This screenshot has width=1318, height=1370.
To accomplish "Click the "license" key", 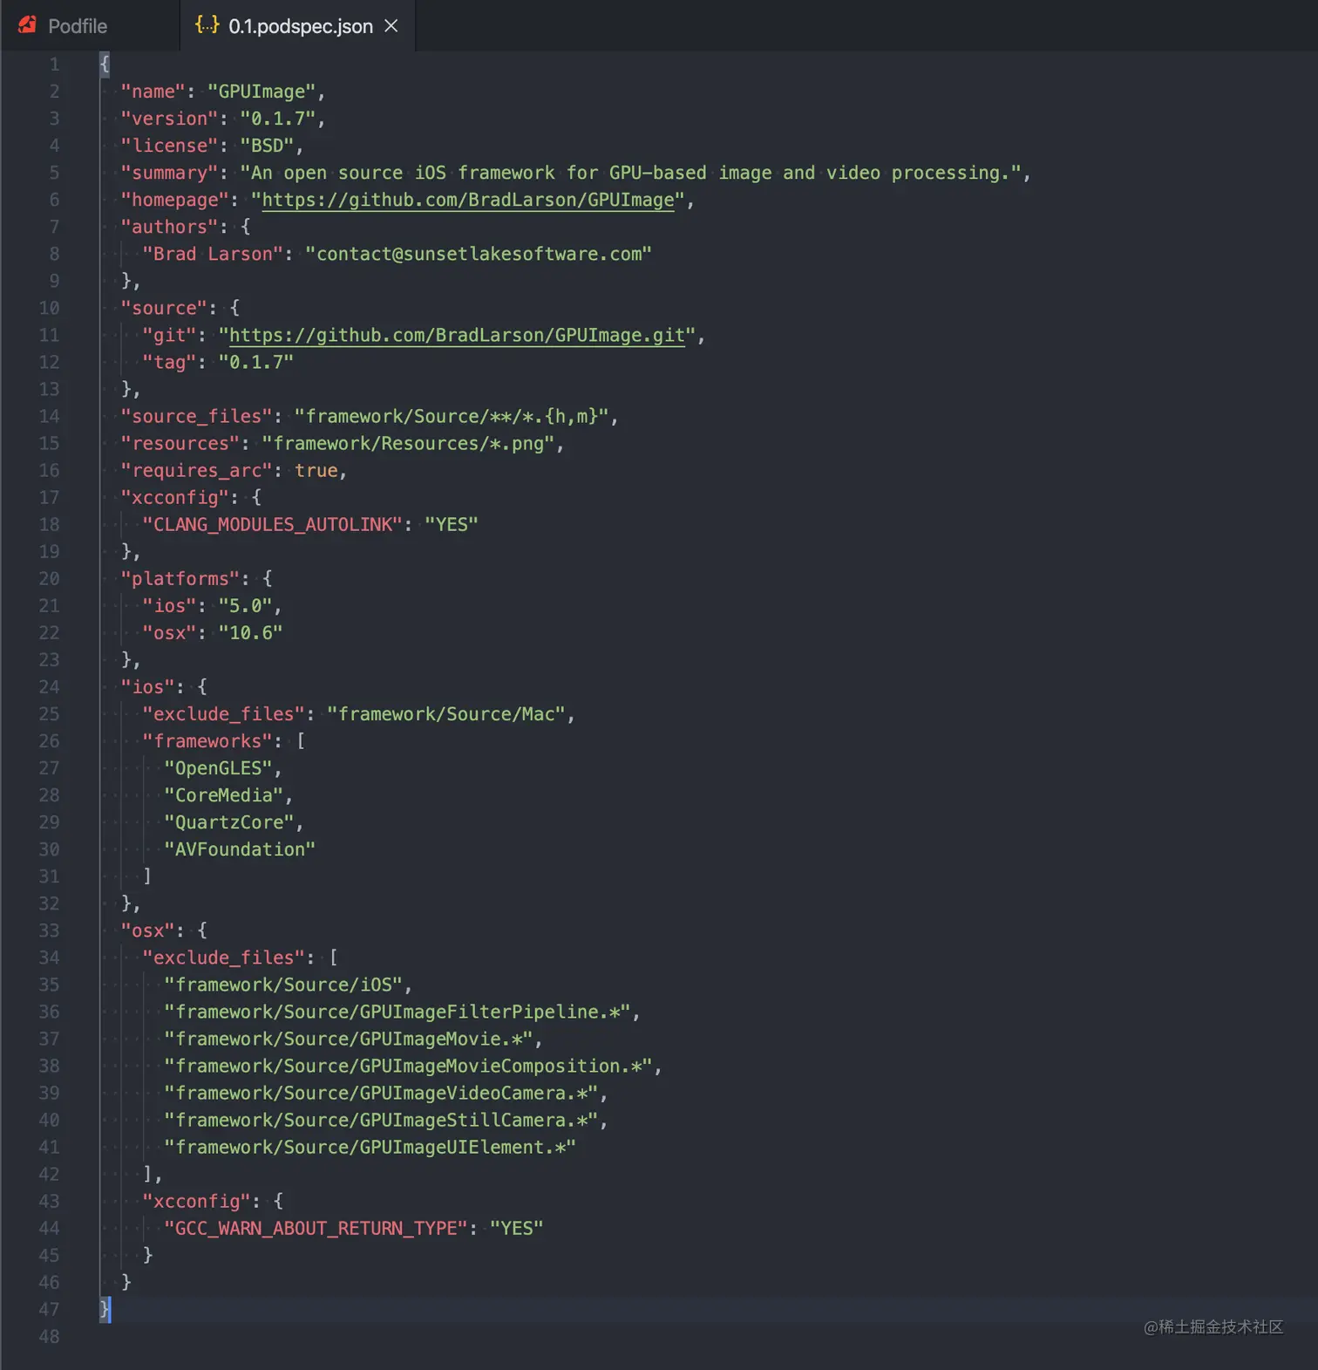I will pyautogui.click(x=169, y=146).
